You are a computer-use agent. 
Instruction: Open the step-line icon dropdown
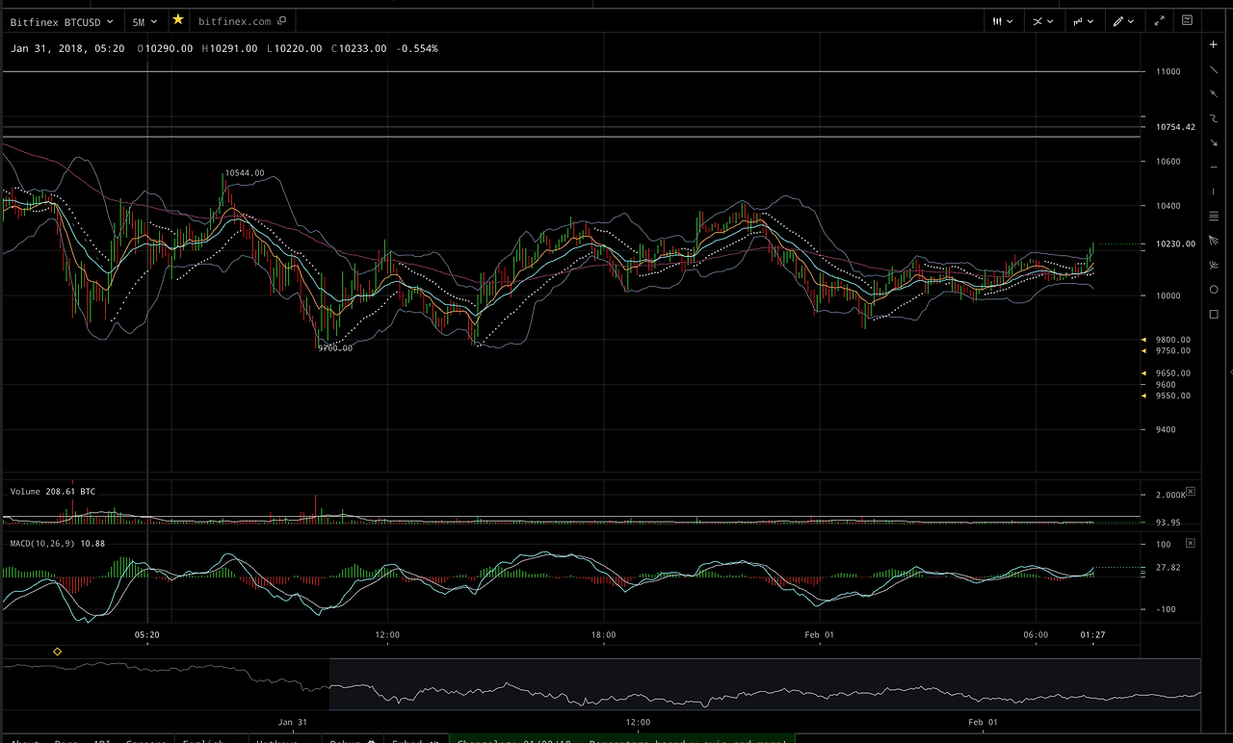tap(1083, 21)
